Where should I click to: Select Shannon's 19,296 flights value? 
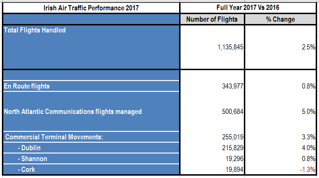pos(234,159)
